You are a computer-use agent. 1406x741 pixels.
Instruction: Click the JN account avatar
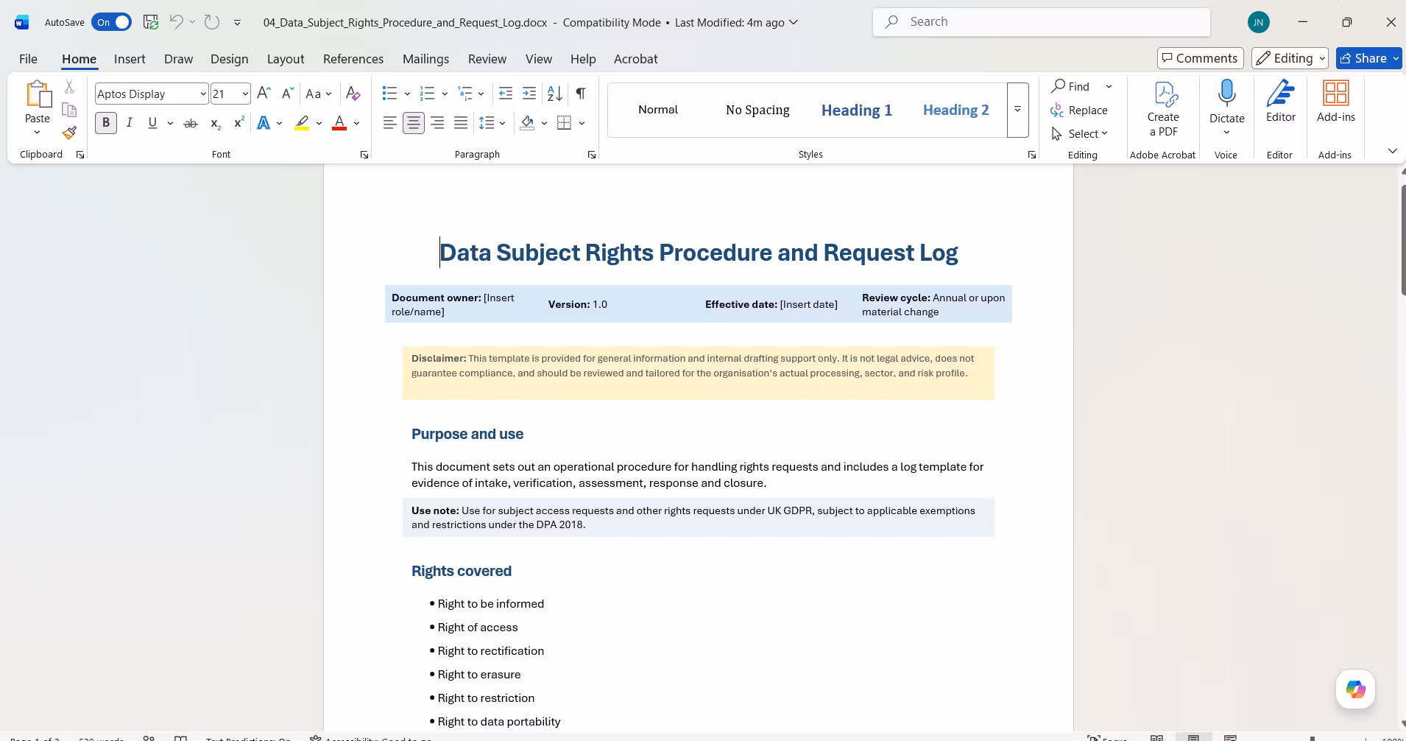click(x=1259, y=22)
